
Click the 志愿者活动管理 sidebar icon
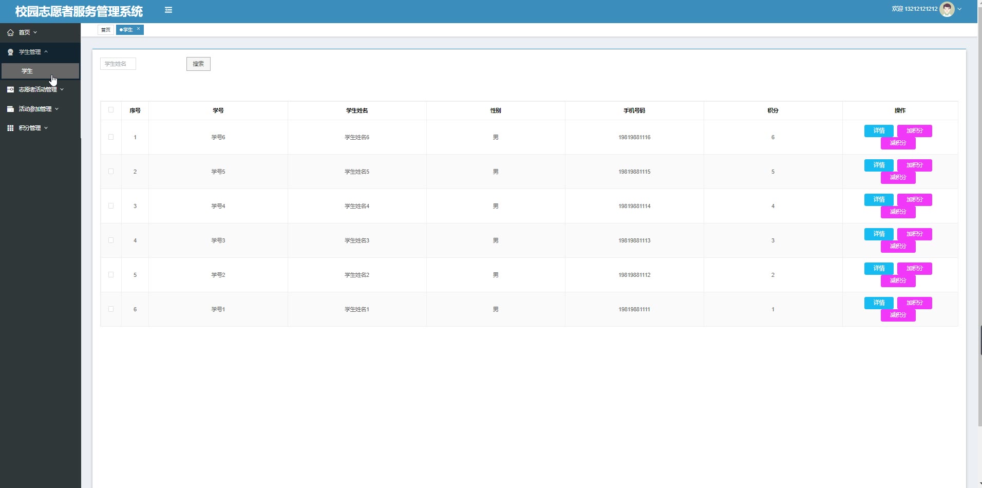pos(10,89)
